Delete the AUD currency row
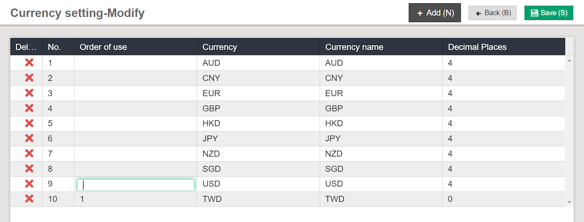 pos(29,63)
